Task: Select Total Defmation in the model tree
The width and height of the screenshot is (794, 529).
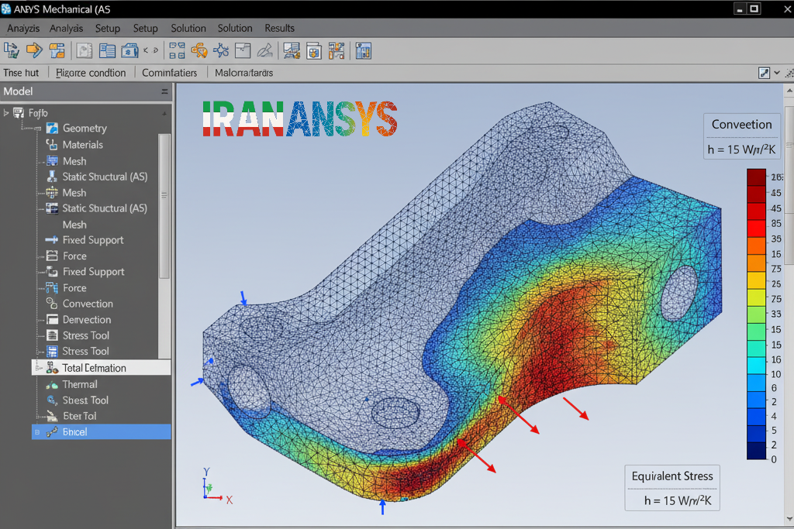Action: [102, 368]
